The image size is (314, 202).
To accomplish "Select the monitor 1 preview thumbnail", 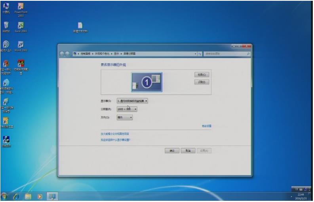I will pyautogui.click(x=147, y=82).
